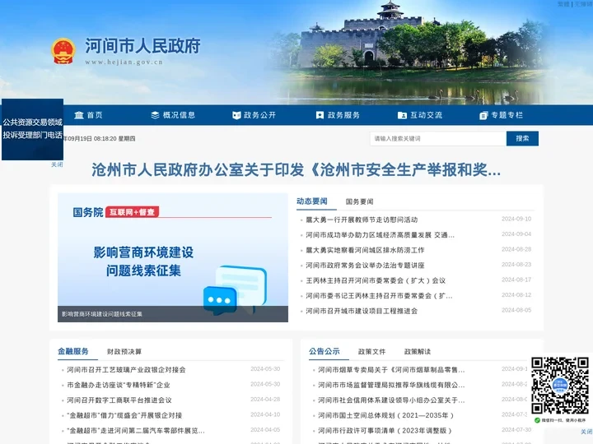
Task: Switch to the 动态要闻 tab
Action: pyautogui.click(x=312, y=201)
